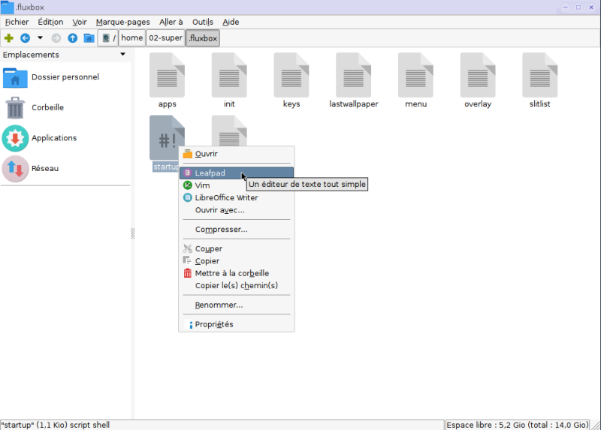Choose Copier le(s) chemin(s)
Viewport: 601px width, 430px height.
(237, 285)
